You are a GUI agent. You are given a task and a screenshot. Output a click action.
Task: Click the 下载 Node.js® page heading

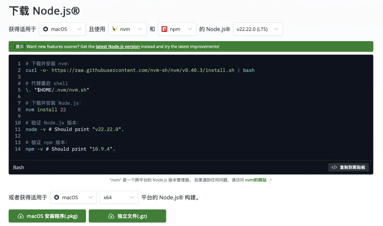coord(44,11)
